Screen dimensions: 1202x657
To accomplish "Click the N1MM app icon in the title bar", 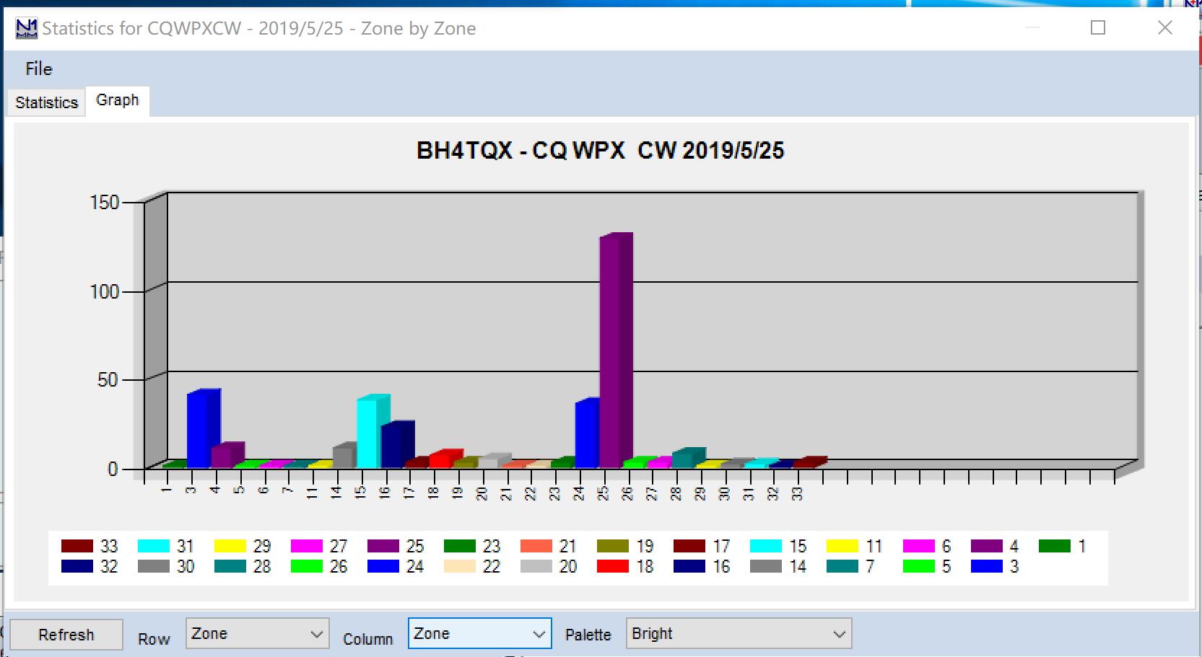I will point(27,29).
